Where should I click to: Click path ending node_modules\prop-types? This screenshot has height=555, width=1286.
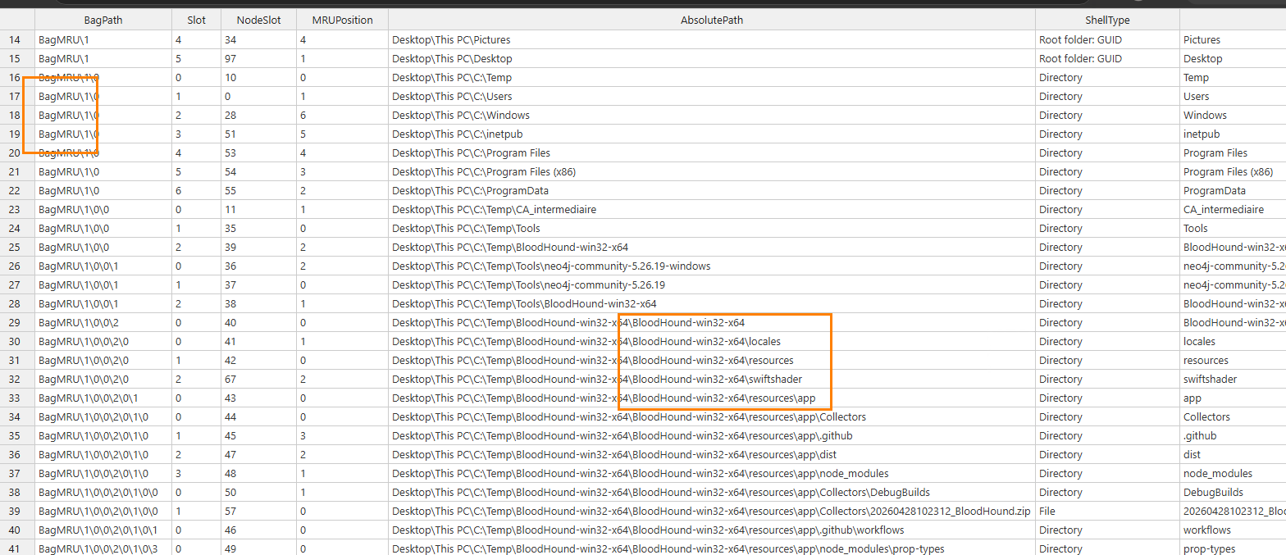tap(712, 548)
